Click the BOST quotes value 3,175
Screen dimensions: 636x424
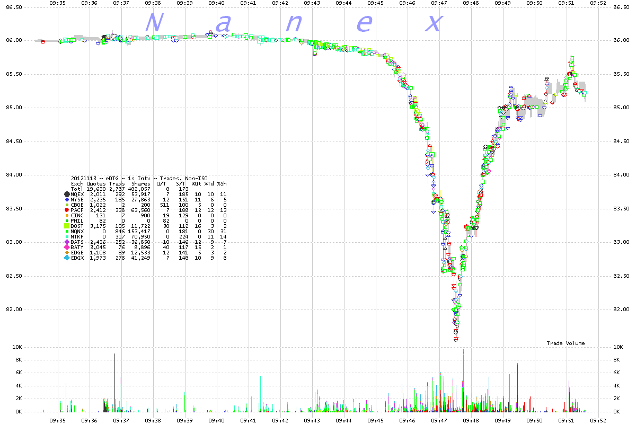[x=98, y=226]
